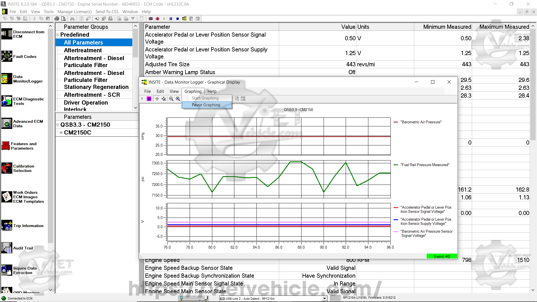Click the zoom in magnifier in graph toolbar
Image resolution: width=537 pixels, height=302 pixels.
coord(178,99)
